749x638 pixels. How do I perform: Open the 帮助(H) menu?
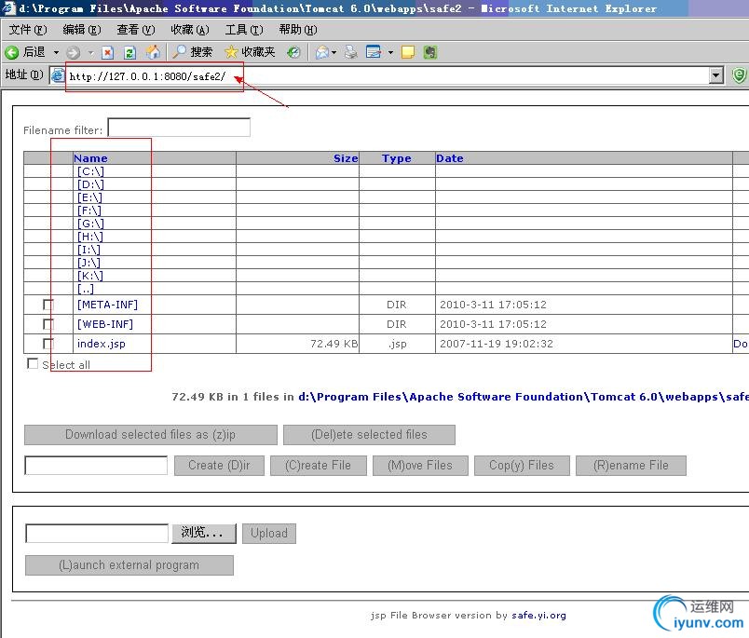[297, 30]
